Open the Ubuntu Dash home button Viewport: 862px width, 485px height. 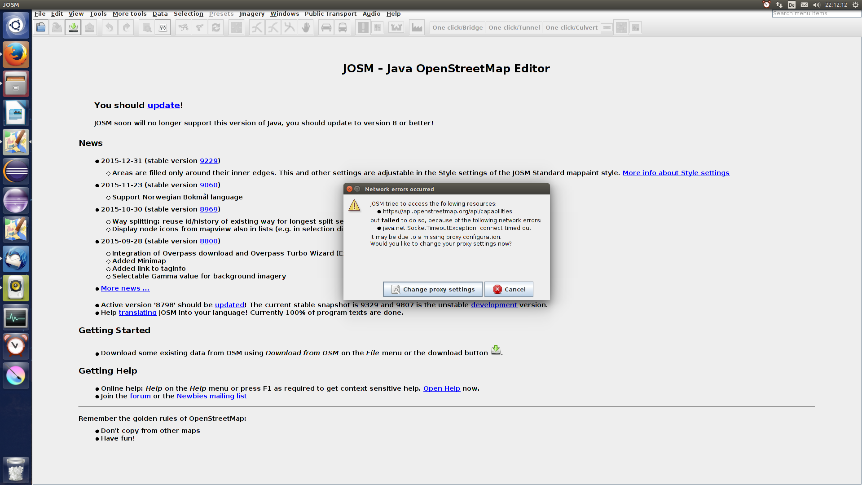point(16,25)
